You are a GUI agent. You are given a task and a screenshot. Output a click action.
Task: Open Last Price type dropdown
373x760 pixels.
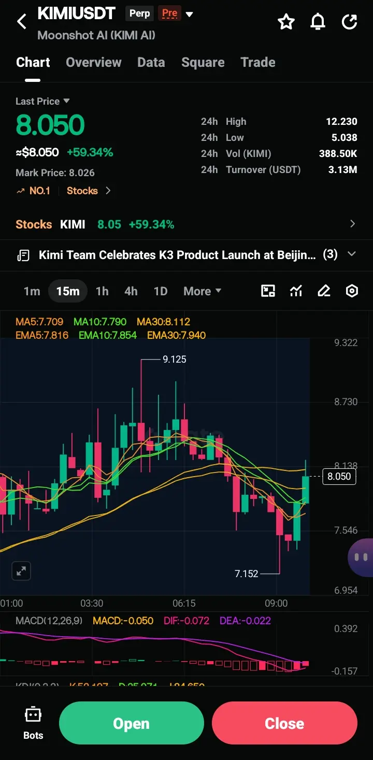point(42,101)
